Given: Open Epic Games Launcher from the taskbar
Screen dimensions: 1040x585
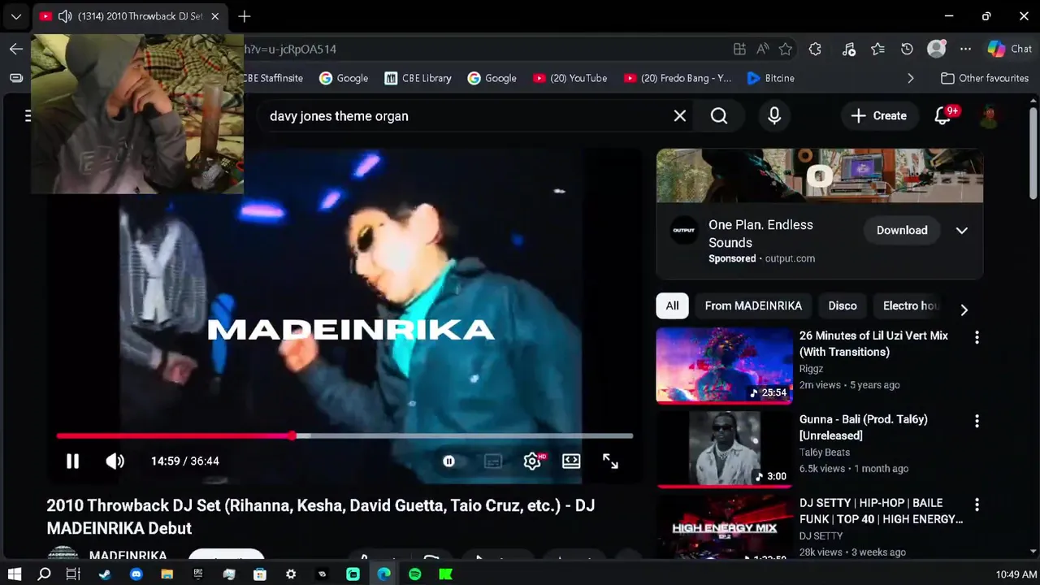Looking at the screenshot, I should (x=197, y=574).
